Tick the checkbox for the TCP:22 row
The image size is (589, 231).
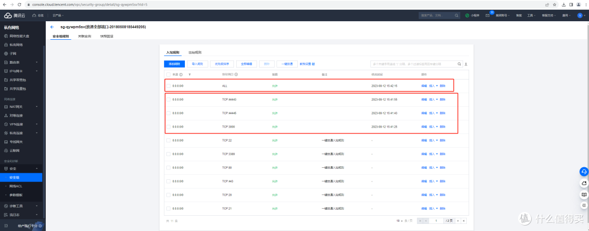point(169,140)
